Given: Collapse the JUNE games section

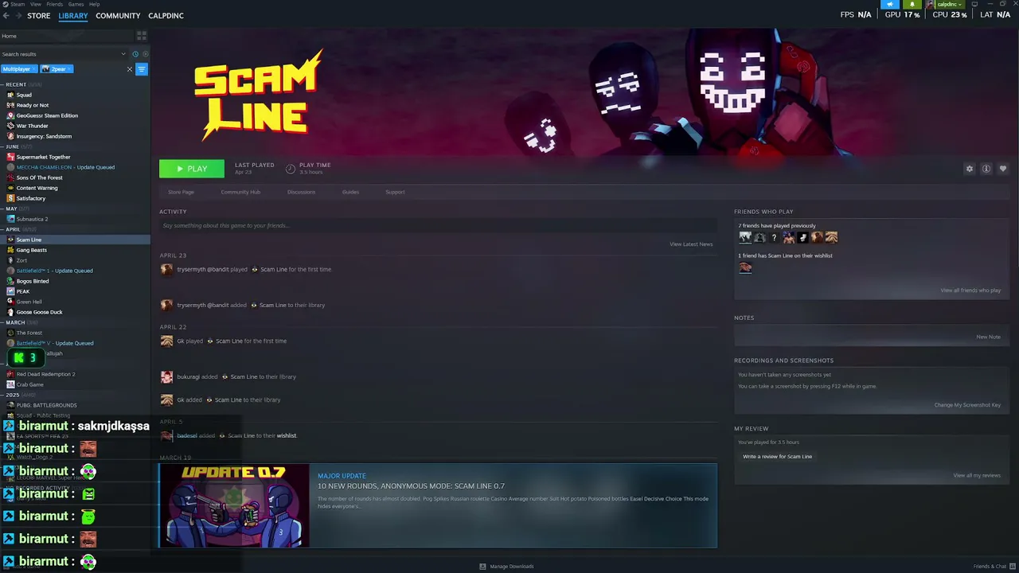Looking at the screenshot, I should click(x=2, y=146).
